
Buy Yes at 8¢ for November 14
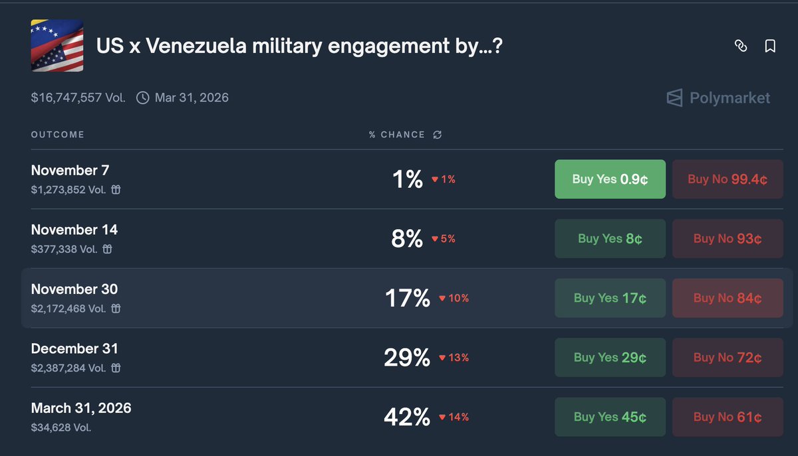coord(610,238)
